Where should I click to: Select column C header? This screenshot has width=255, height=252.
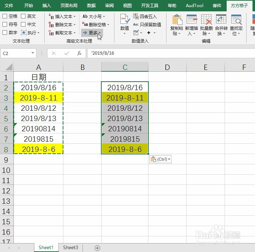125,67
